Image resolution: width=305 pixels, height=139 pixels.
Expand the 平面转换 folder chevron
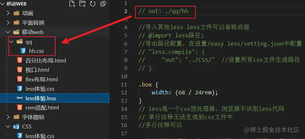click(8, 23)
